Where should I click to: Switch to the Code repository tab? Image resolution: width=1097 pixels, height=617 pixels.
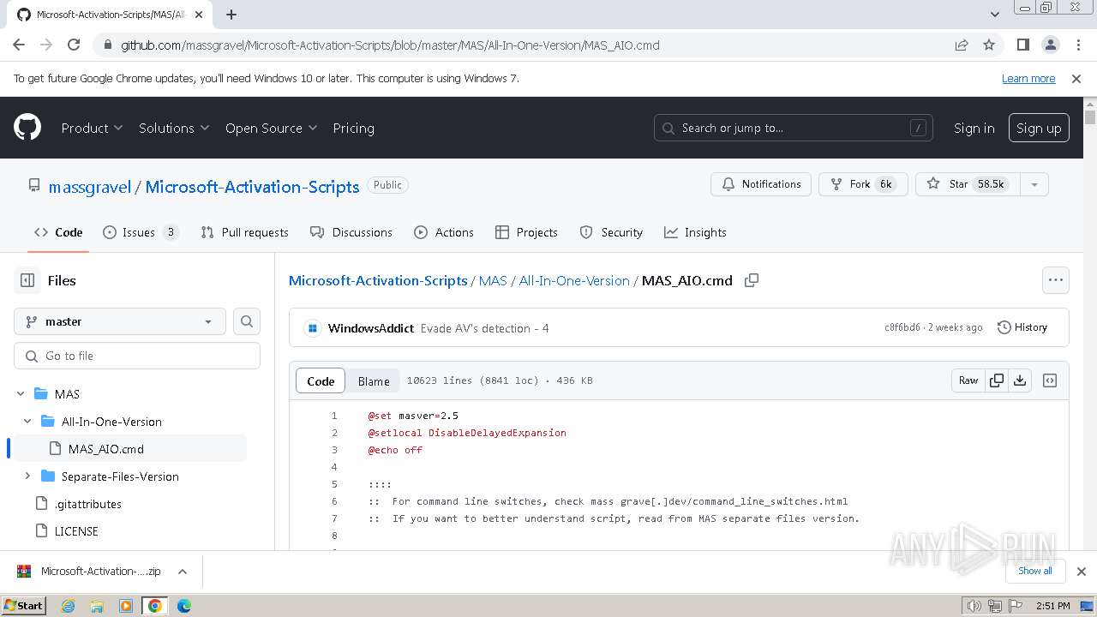coord(58,232)
